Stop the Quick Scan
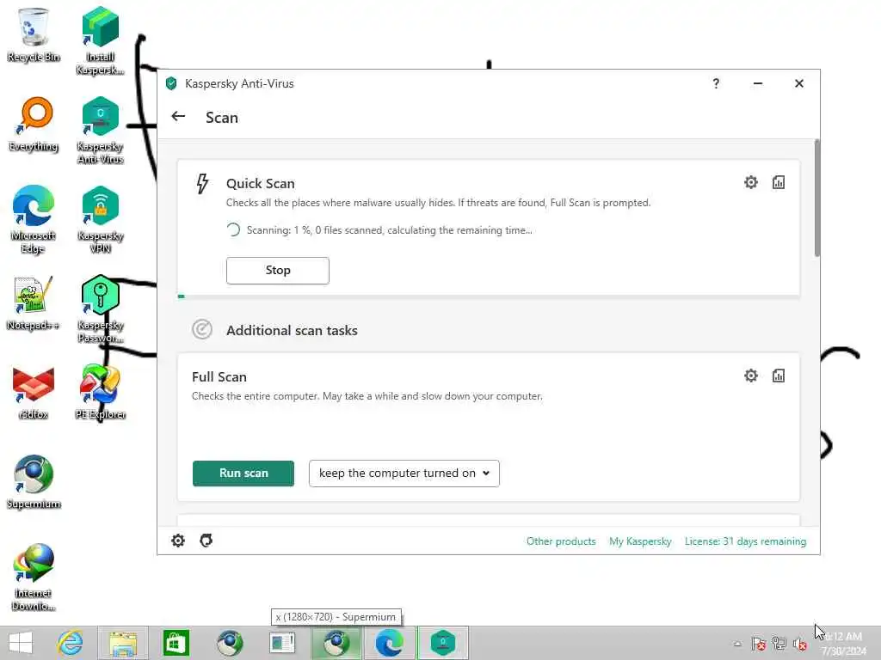 pyautogui.click(x=278, y=271)
